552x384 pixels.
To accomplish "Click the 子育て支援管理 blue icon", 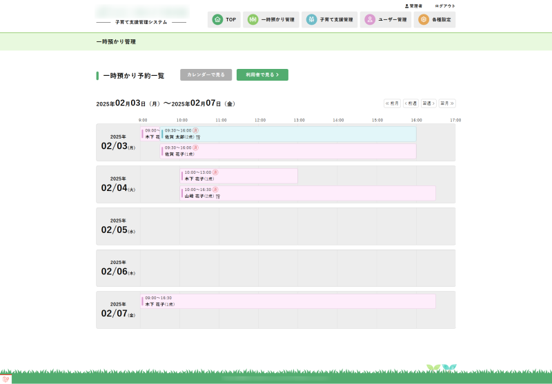I will tap(312, 19).
